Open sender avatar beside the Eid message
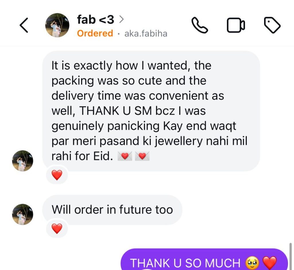The image size is (294, 270). [x=23, y=161]
